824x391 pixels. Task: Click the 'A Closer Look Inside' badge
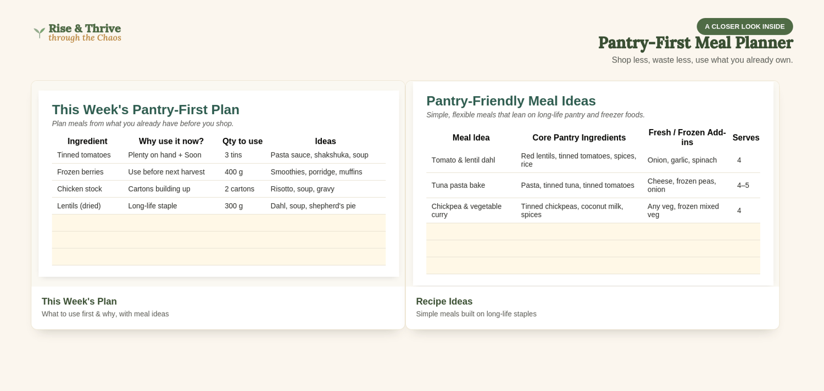(744, 26)
